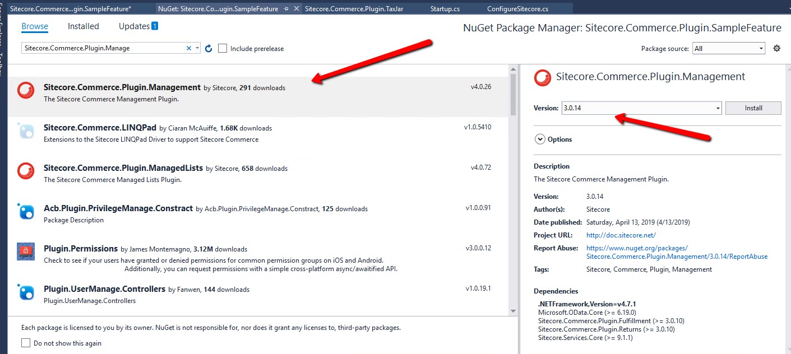Click the Sitecore.Commerce.Plugin.Management package icon in list
791x354 pixels.
click(26, 90)
